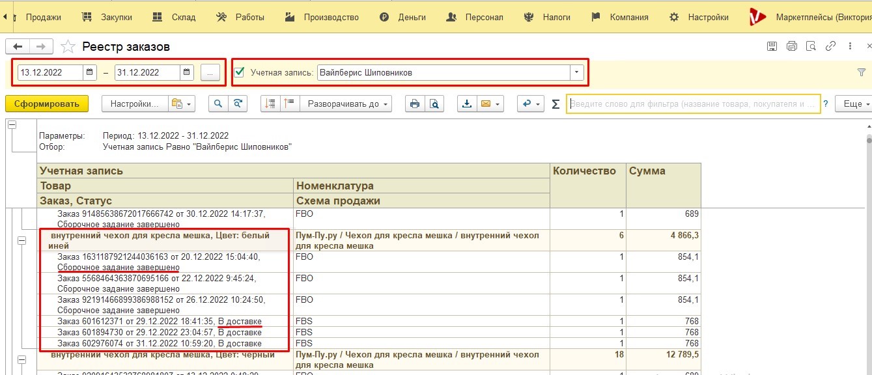Open the Еще menu dropdown
This screenshot has height=375, width=872.
coord(856,104)
